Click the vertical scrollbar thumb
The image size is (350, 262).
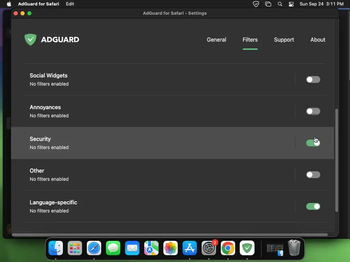pyautogui.click(x=337, y=160)
